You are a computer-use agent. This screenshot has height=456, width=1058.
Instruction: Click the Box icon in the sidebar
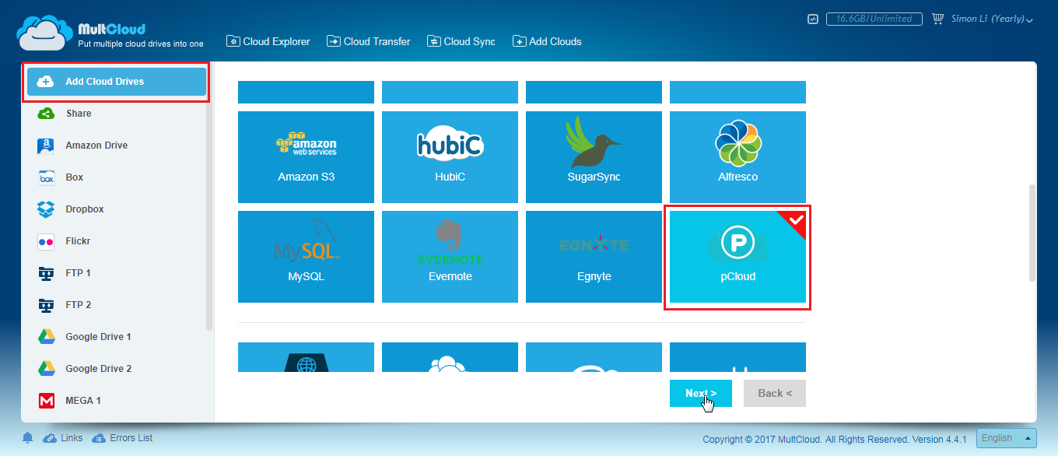(x=46, y=177)
